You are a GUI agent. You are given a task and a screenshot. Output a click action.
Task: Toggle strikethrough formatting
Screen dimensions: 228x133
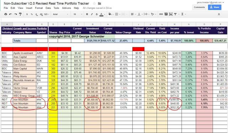[x=97, y=14]
